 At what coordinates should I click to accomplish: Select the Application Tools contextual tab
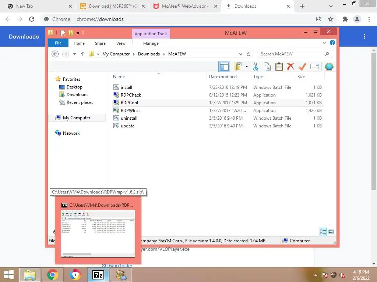pyautogui.click(x=151, y=34)
